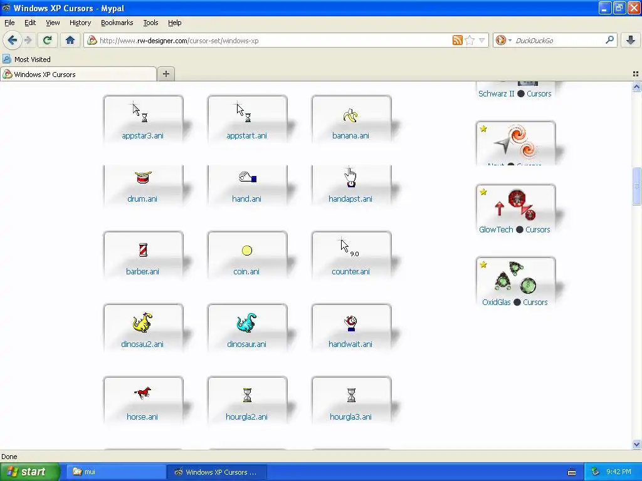
Task: Click the Forward arrow button
Action: tap(28, 40)
